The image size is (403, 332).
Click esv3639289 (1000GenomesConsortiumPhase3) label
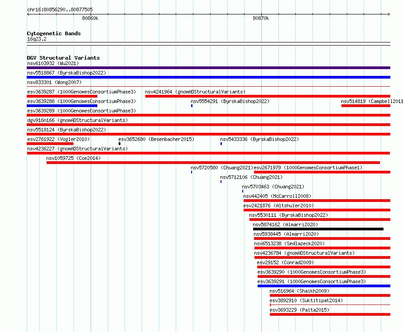[82, 111]
